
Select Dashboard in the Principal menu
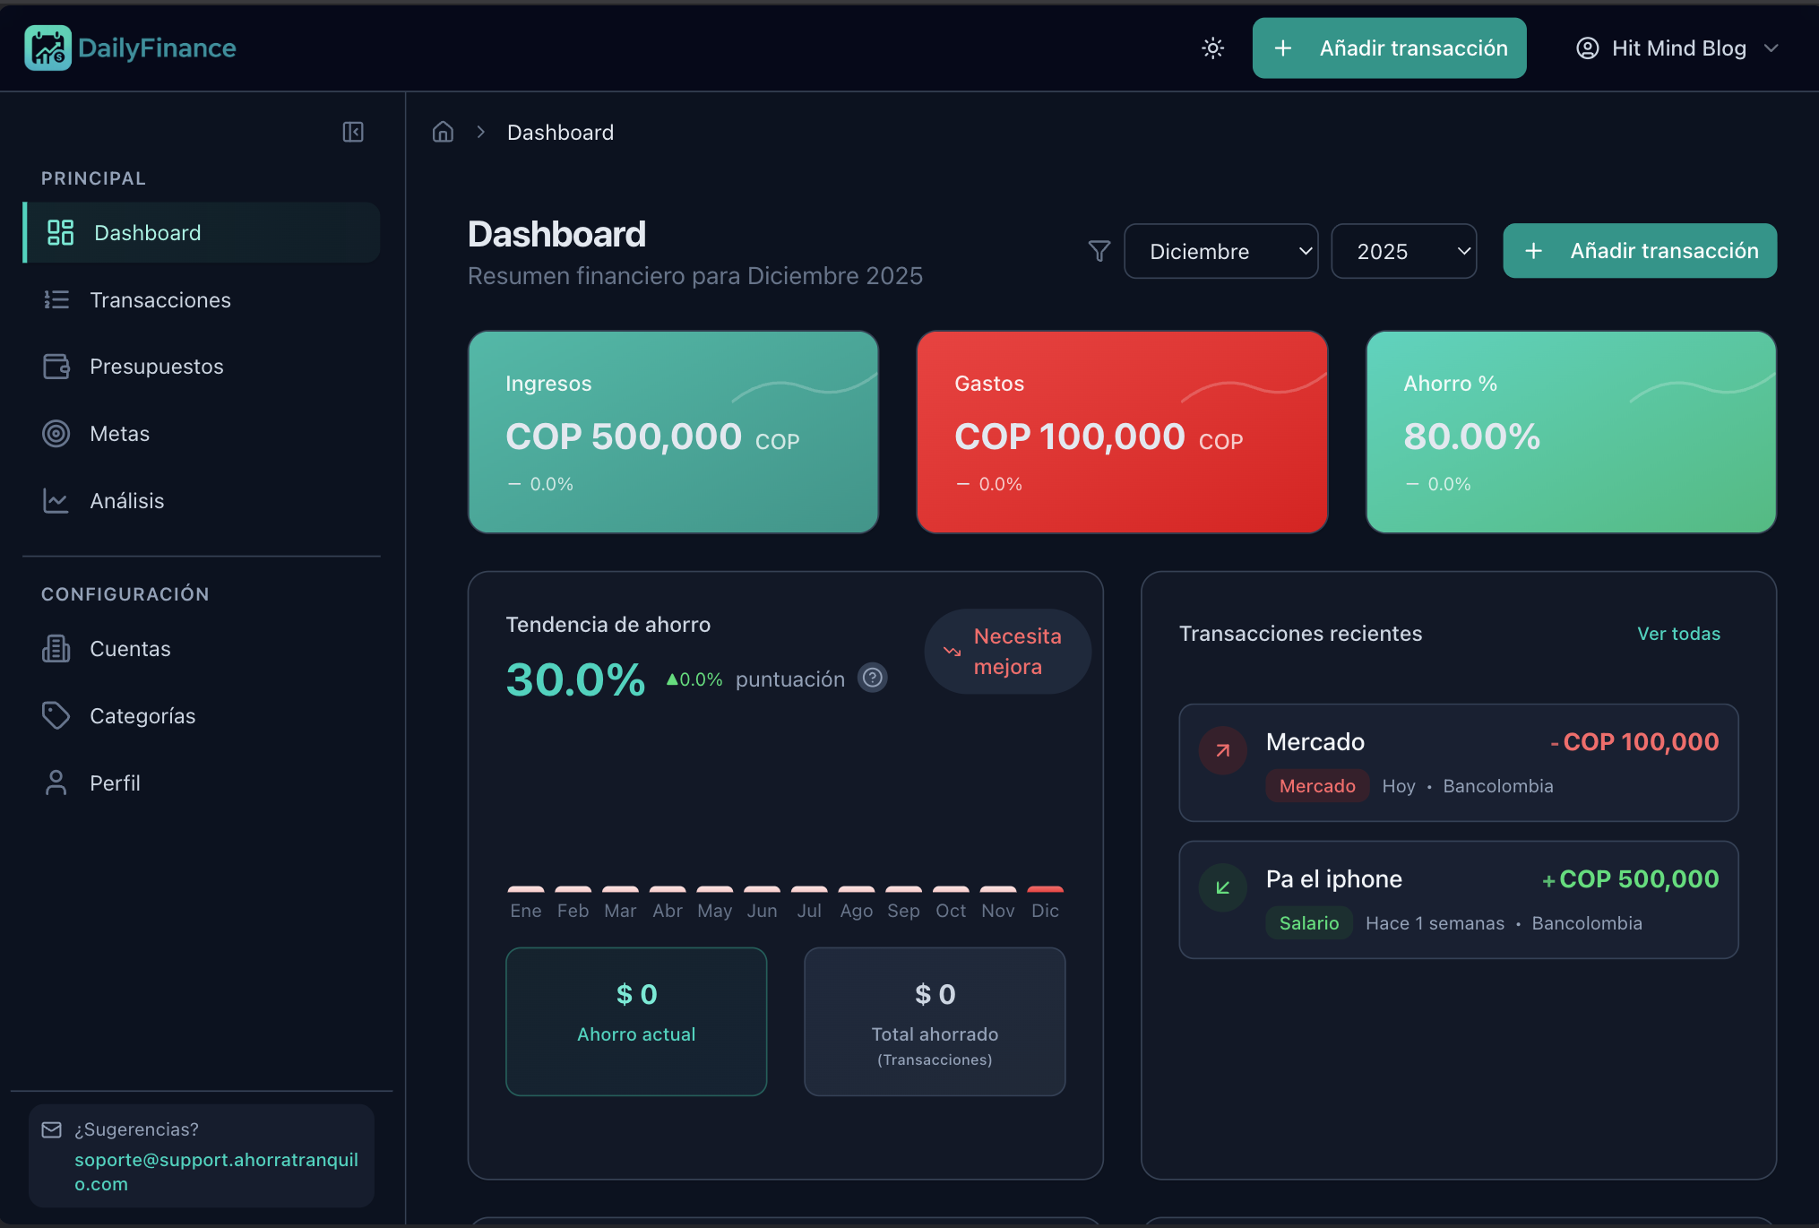147,232
